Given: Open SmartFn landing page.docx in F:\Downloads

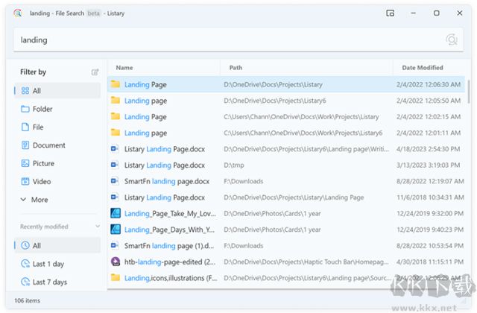Looking at the screenshot, I should [x=165, y=181].
